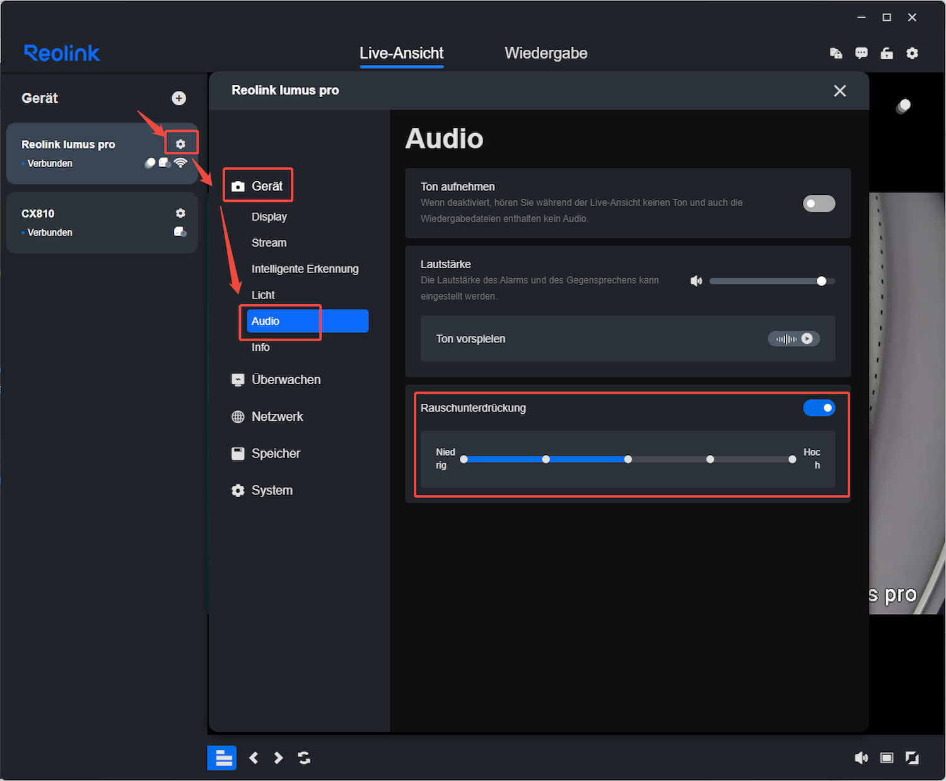The image size is (946, 781).
Task: Click the live camera preview image
Action: (907, 404)
